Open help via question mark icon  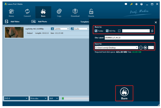(141, 4)
